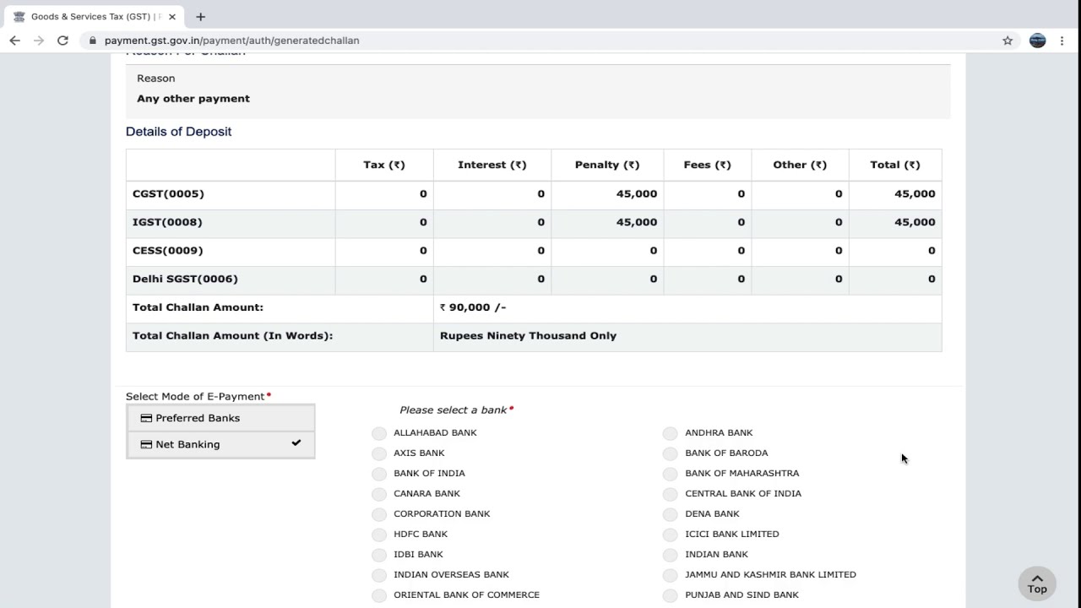Bookmark this page with the star icon
Screen dimensions: 1081x608
[x=1008, y=41]
